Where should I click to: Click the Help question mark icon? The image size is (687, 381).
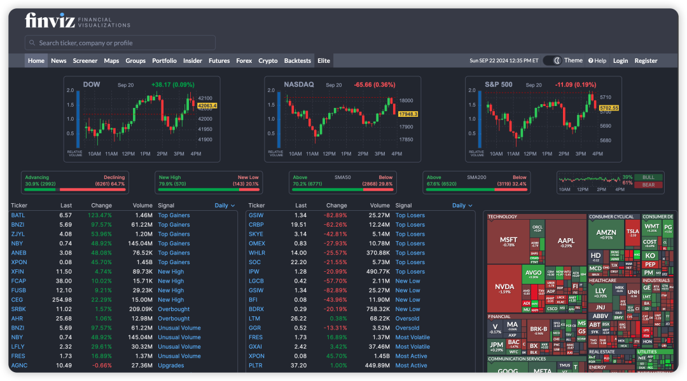(x=590, y=61)
